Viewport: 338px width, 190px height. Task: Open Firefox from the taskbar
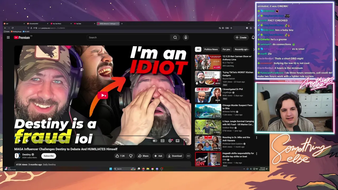coord(143,169)
